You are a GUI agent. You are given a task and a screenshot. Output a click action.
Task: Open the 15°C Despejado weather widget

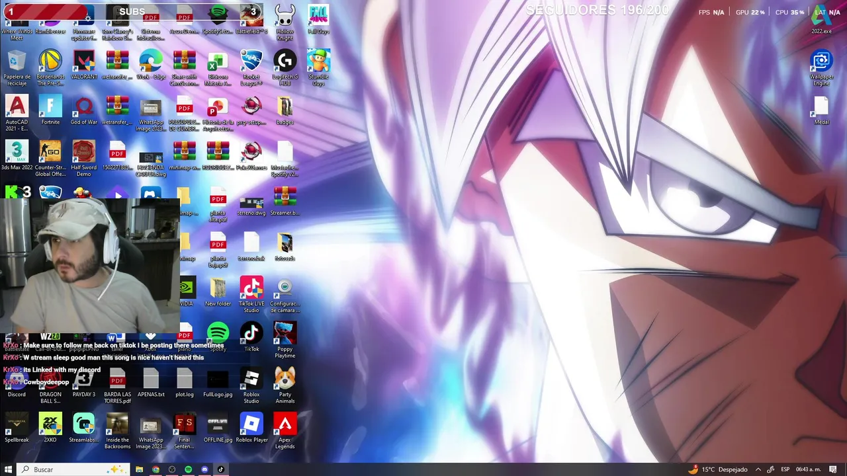click(x=718, y=469)
